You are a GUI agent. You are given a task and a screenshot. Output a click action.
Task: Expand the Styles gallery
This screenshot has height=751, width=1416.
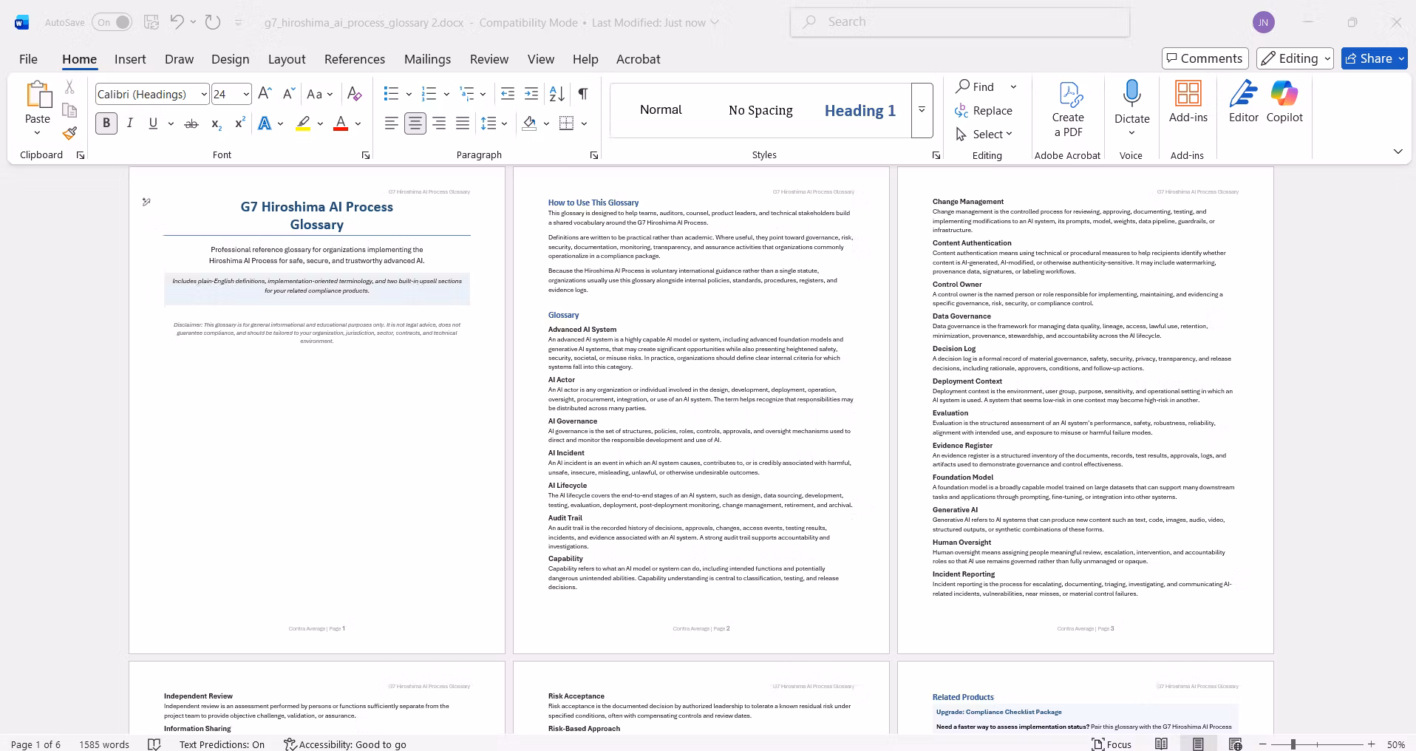922,110
